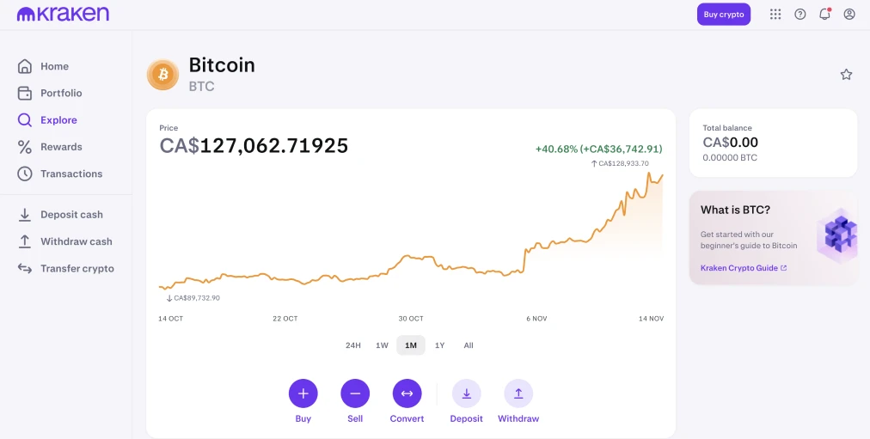Screen dimensions: 870x439
Task: Show the All time chart range
Action: point(469,345)
